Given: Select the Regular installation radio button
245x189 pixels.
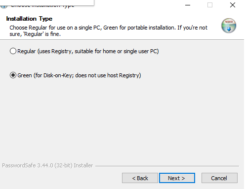Looking at the screenshot, I should click(13, 51).
